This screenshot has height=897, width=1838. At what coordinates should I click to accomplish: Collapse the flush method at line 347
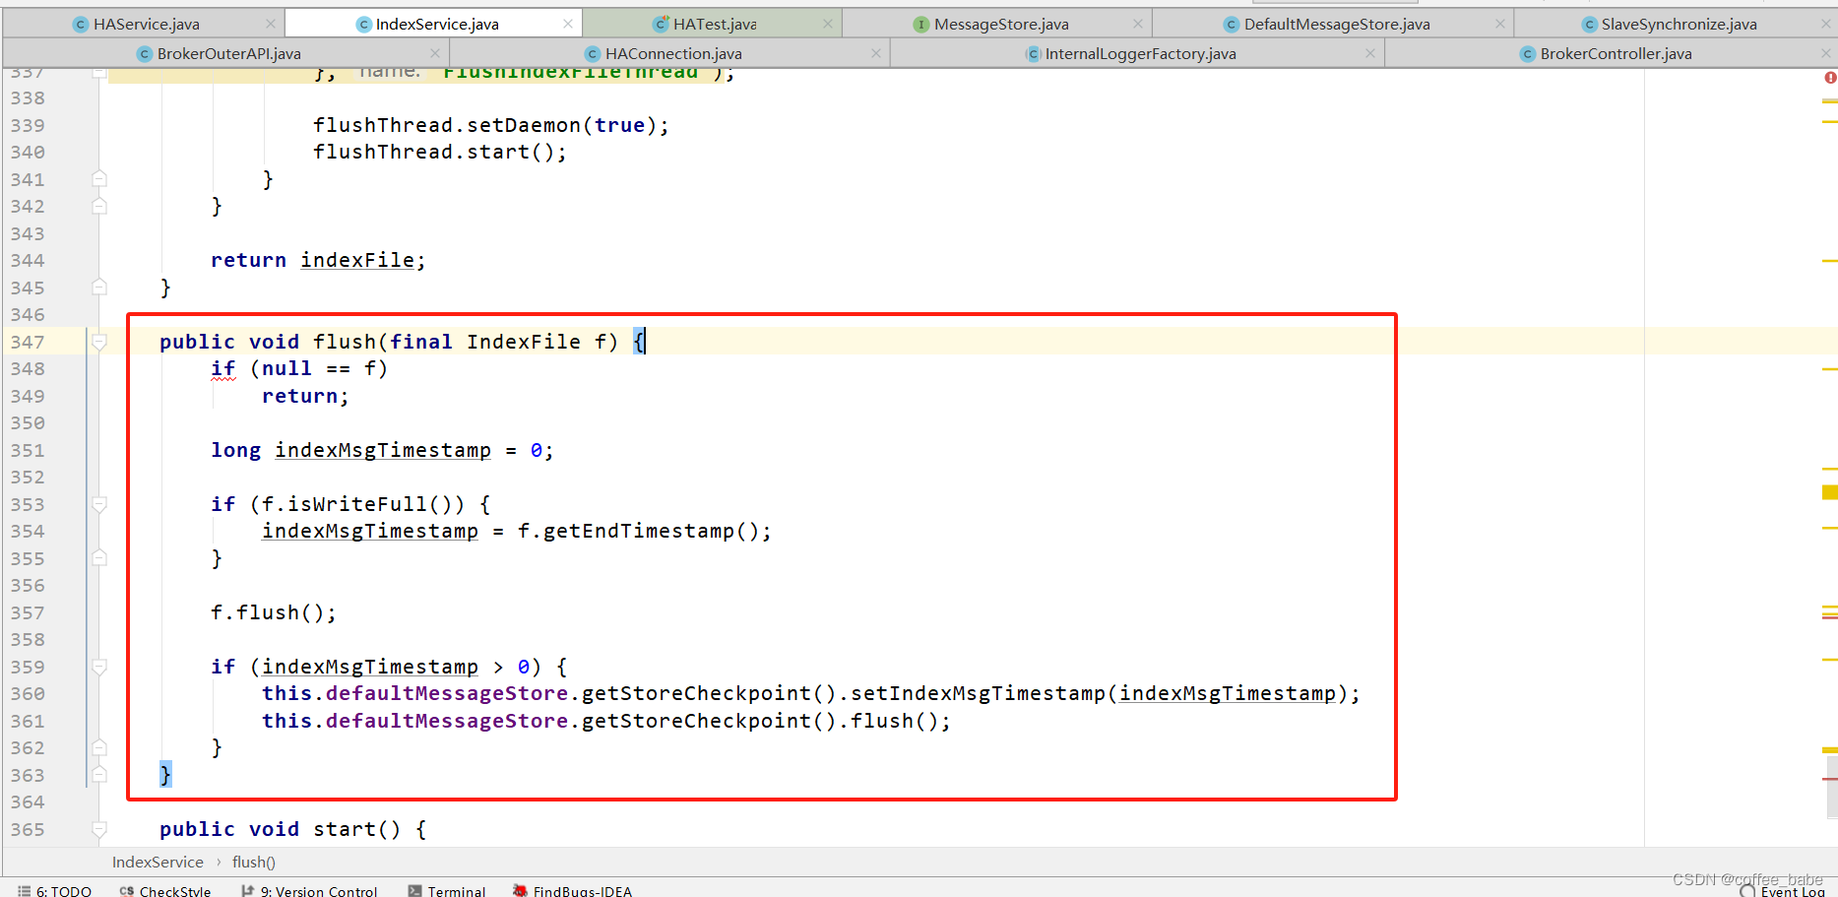pos(99,342)
